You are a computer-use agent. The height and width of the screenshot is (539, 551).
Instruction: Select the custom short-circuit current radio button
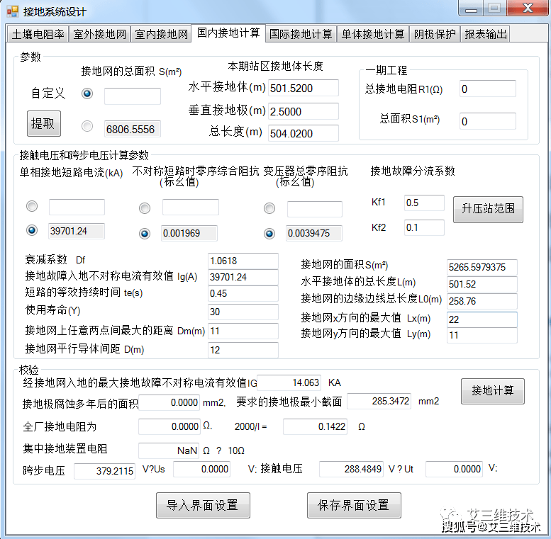tap(32, 206)
